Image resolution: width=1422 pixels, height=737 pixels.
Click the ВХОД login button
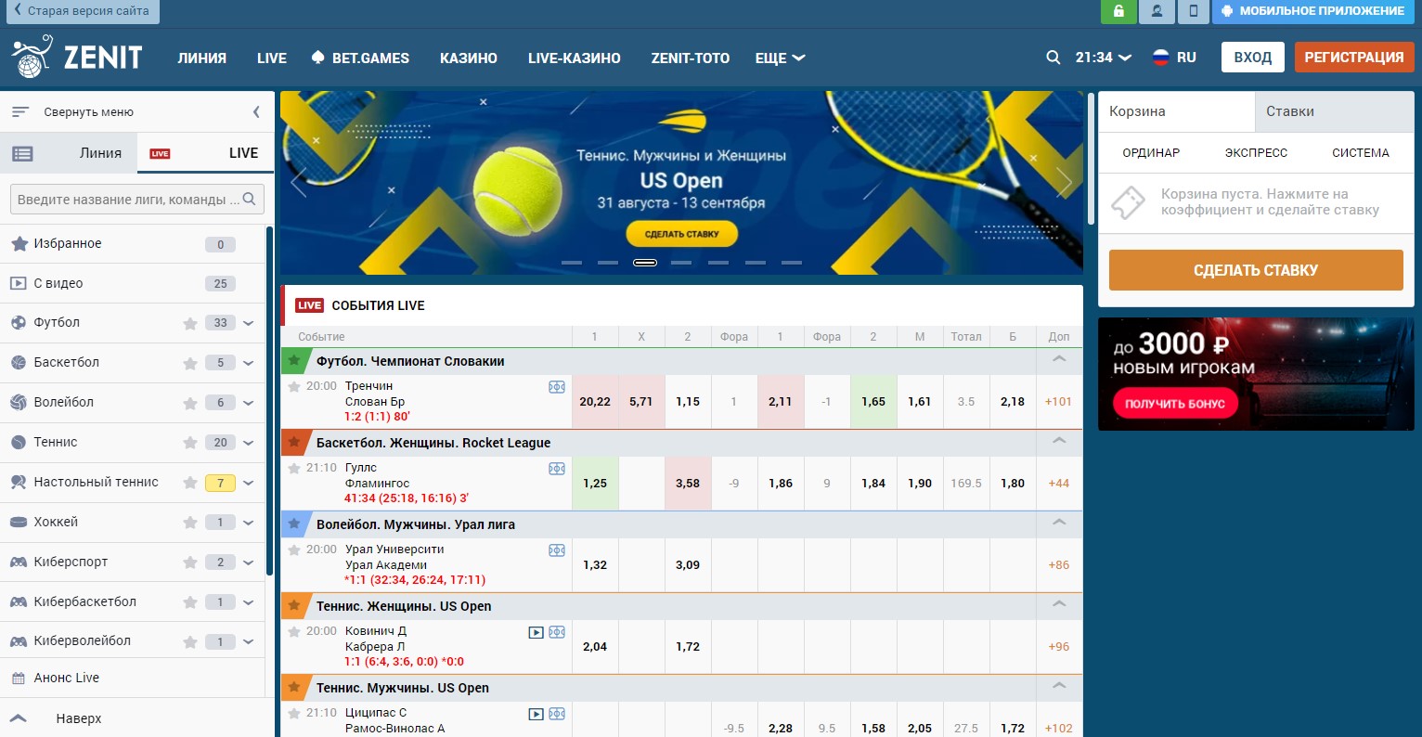click(1253, 58)
